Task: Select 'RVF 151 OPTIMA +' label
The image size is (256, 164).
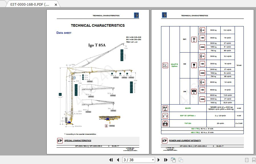Action: click(188, 116)
